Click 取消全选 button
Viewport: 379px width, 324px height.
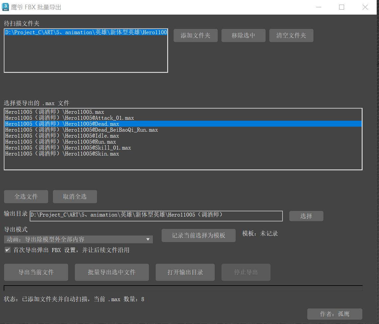75,196
